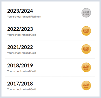
Task: Click divider line below the 2022/2023 row
Action: click(50, 40)
